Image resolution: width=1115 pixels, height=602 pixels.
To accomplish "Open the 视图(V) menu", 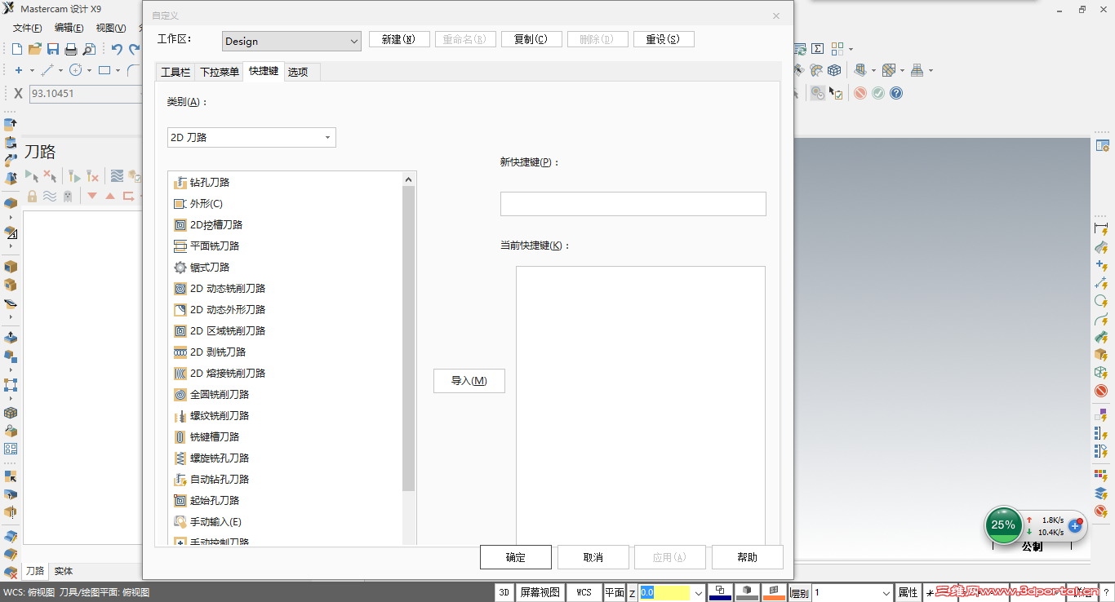I will (x=111, y=28).
